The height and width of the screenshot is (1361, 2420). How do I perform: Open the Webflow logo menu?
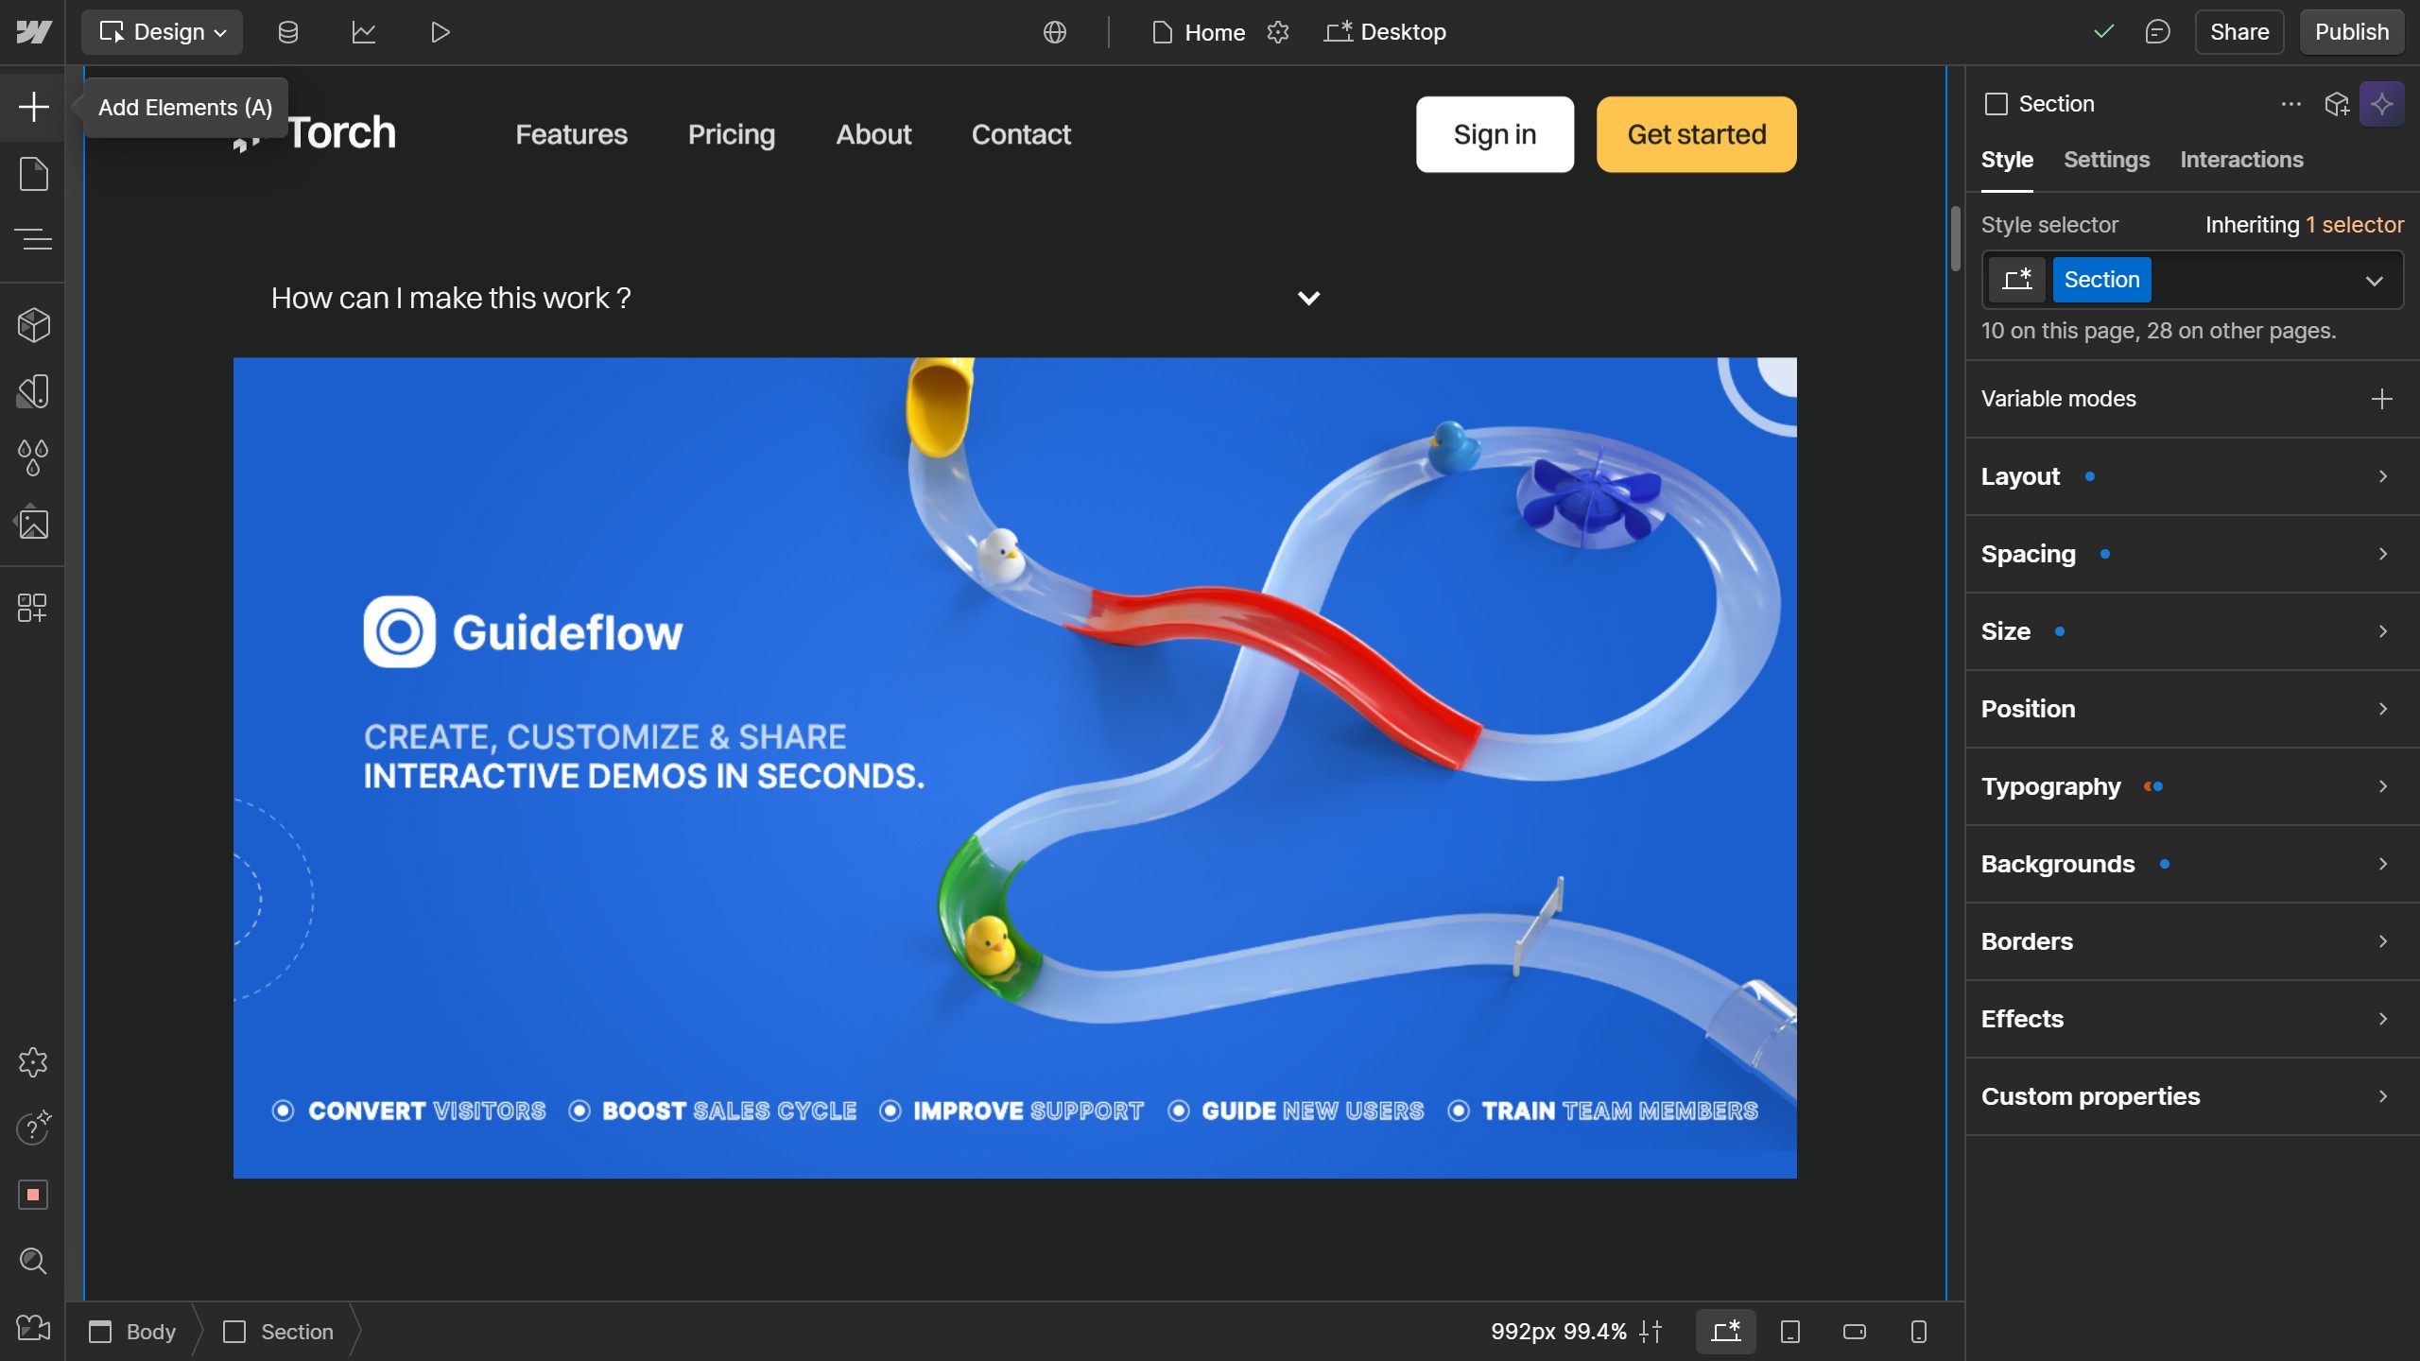click(33, 32)
